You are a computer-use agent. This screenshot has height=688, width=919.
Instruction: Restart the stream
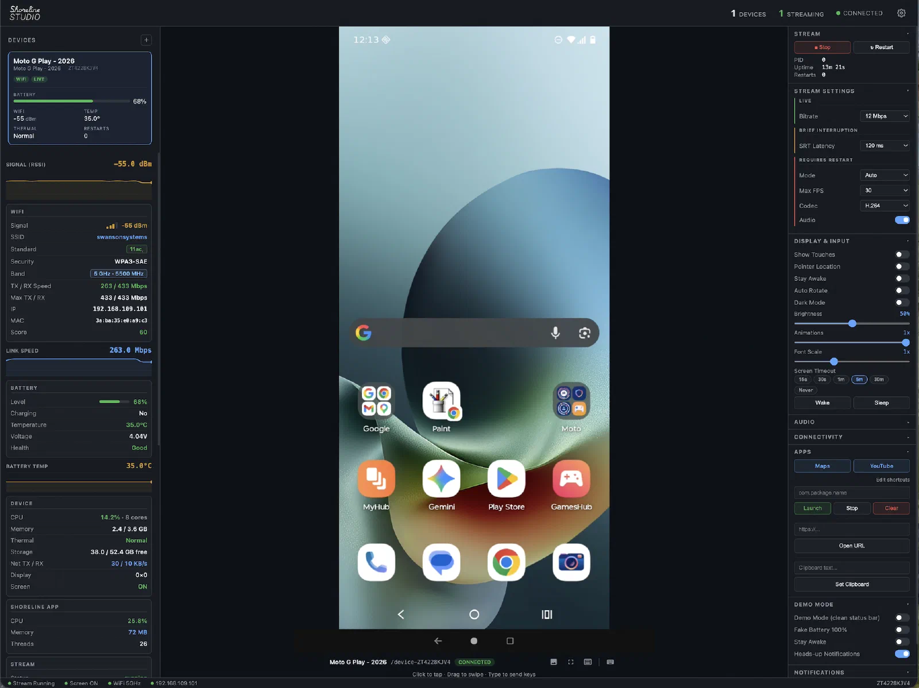point(882,47)
